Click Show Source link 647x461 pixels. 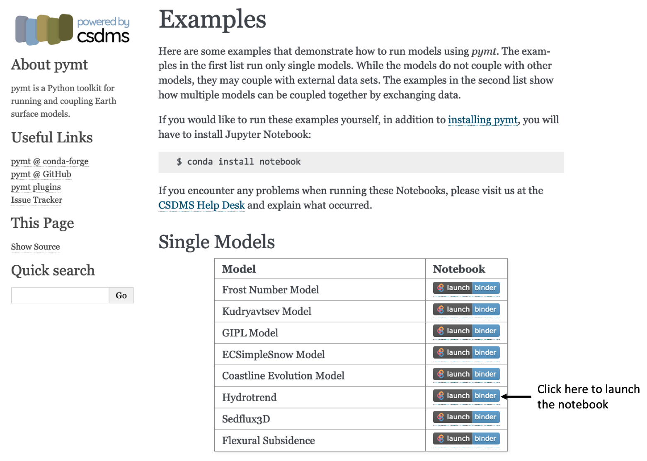[x=36, y=247]
